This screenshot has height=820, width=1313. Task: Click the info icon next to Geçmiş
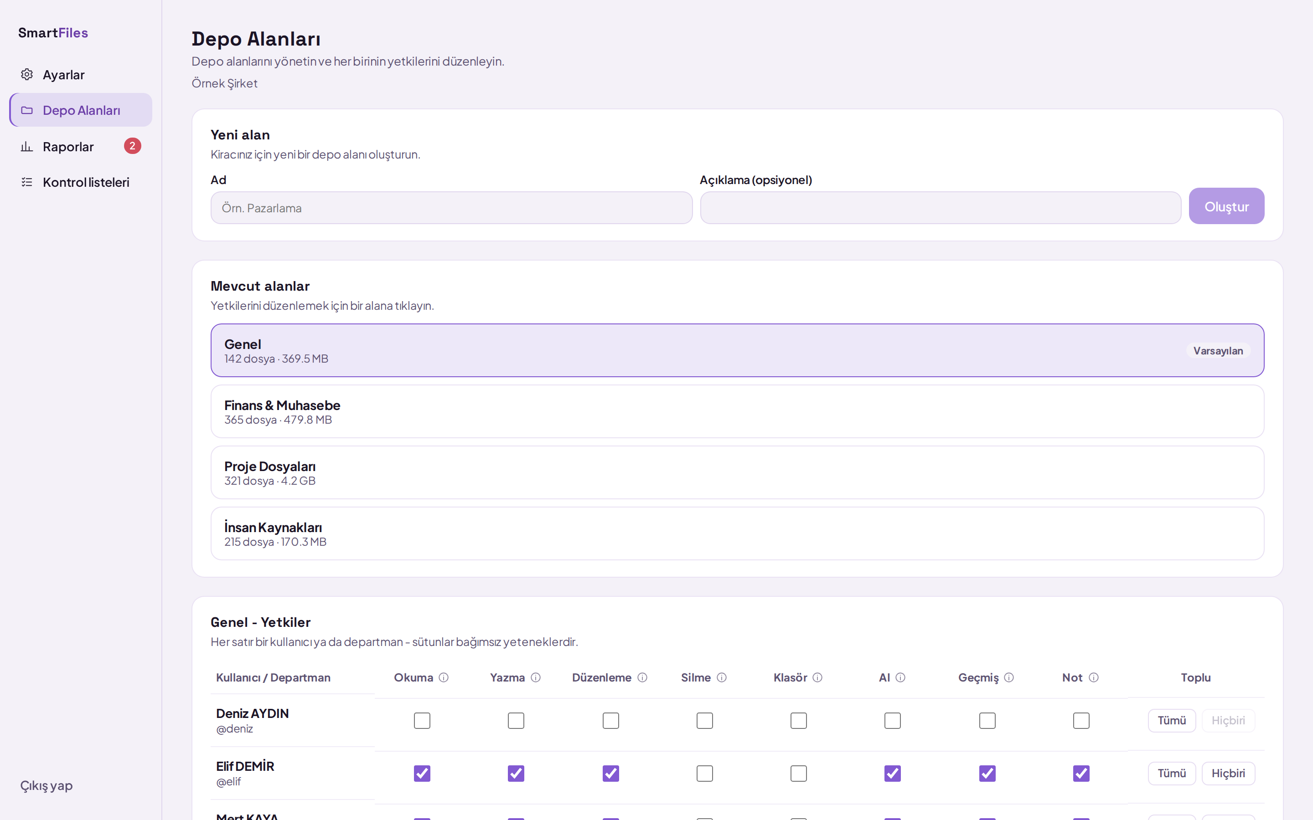coord(1009,677)
